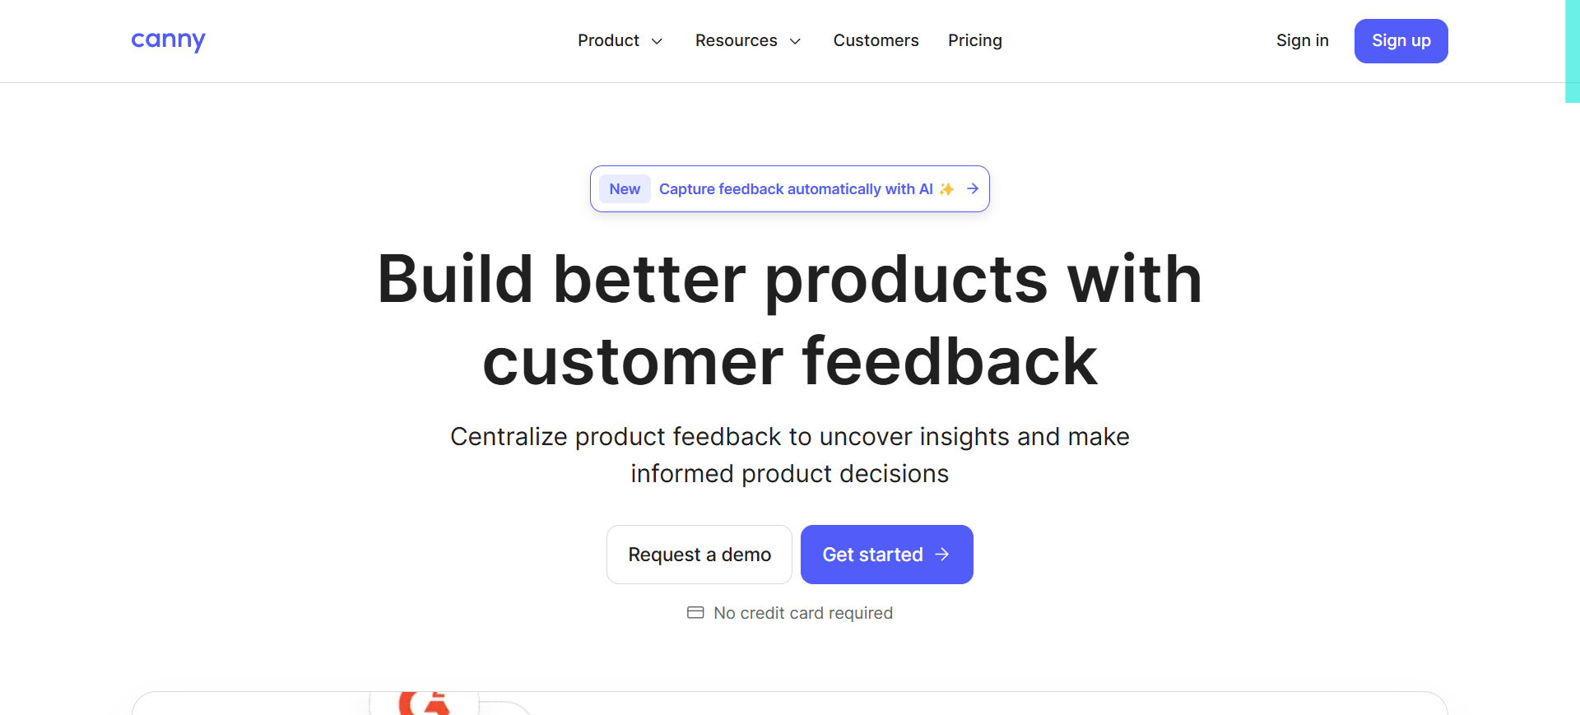Expand the Product dropdown chevron
The height and width of the screenshot is (715, 1580).
(657, 41)
